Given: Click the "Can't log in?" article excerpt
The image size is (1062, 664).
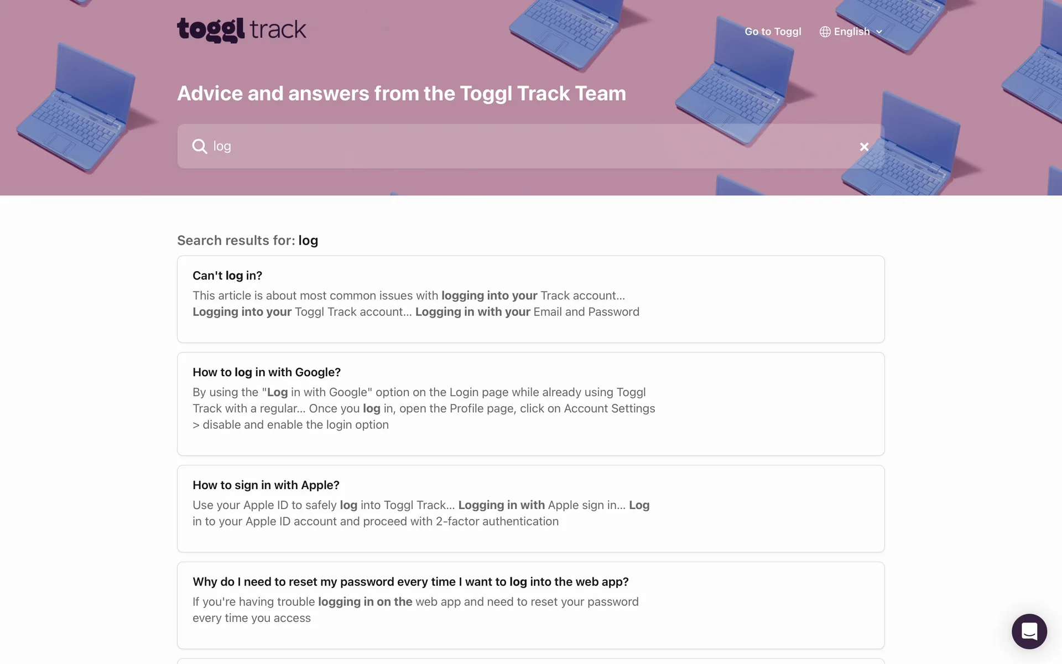Looking at the screenshot, I should (415, 304).
